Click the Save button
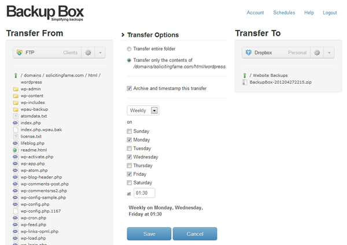 coord(149,233)
